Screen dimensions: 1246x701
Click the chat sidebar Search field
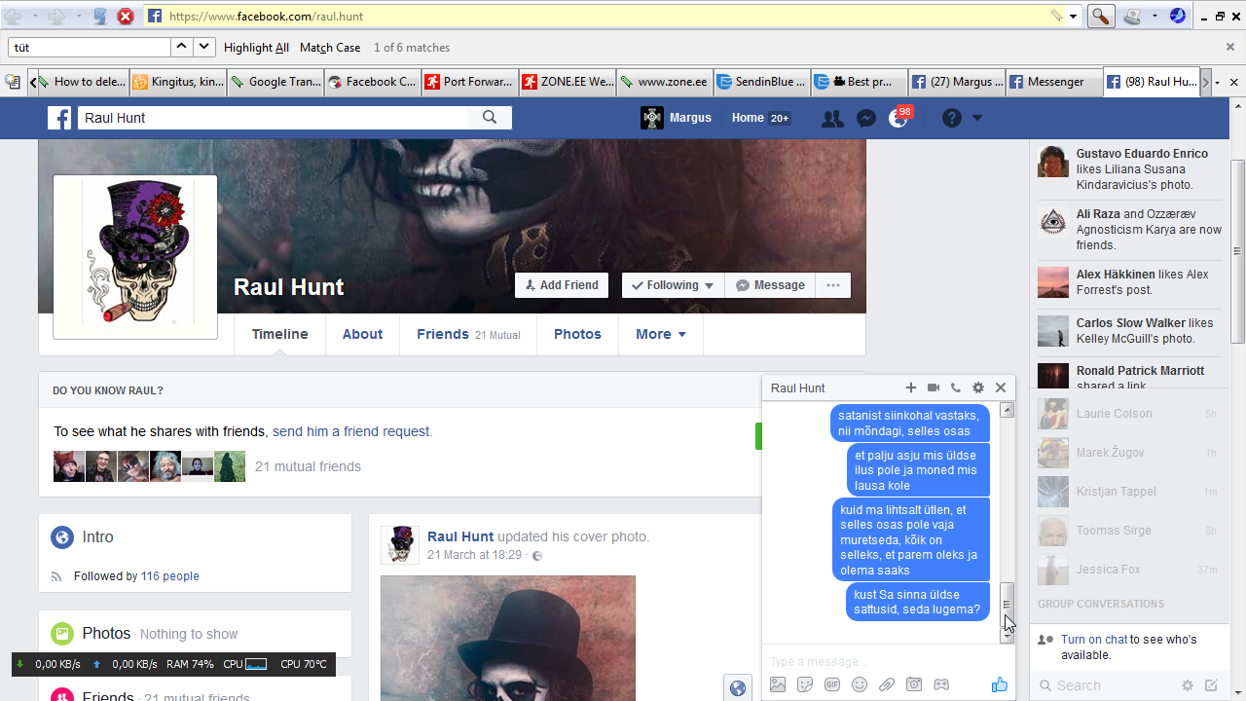click(1106, 685)
